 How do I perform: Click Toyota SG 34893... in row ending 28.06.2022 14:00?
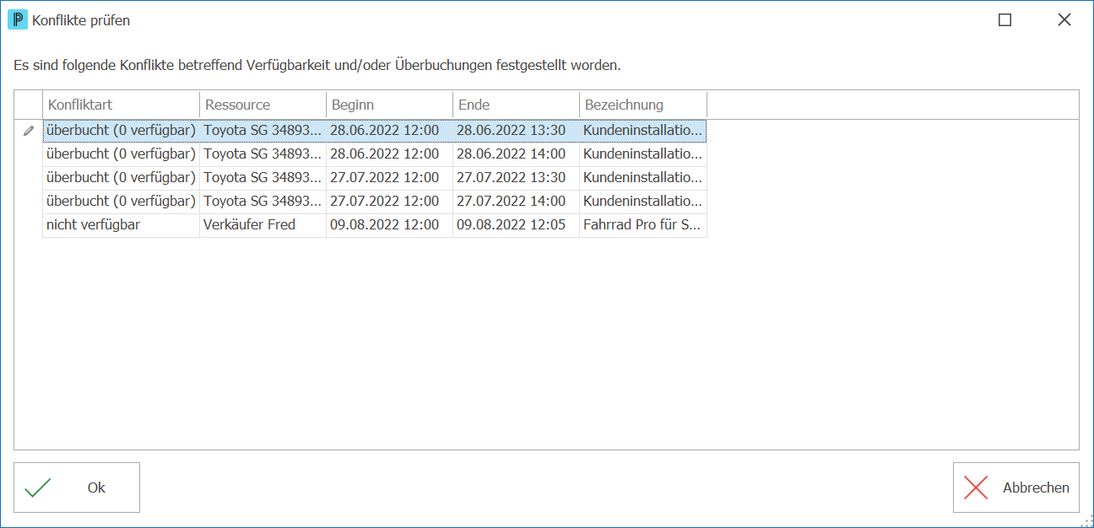tap(263, 154)
